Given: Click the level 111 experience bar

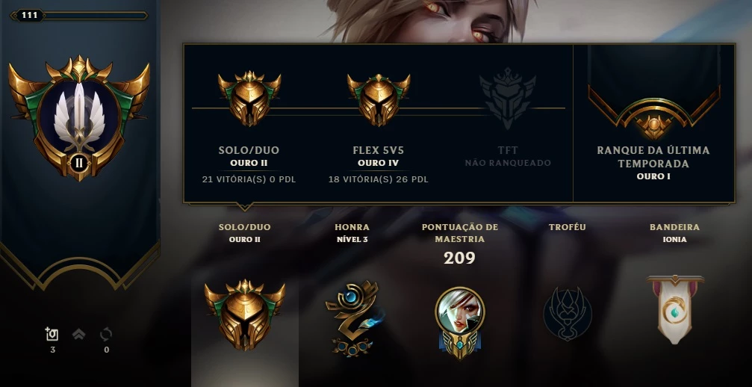Looking at the screenshot, I should point(78,16).
